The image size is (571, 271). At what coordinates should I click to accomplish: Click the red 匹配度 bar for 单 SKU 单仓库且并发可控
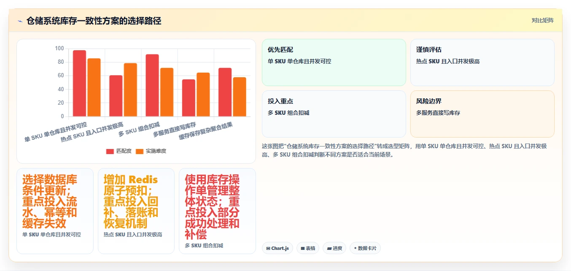[79, 83]
